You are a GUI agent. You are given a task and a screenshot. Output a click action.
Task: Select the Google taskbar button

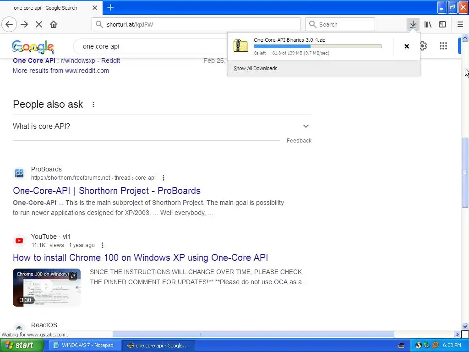[x=158, y=345]
